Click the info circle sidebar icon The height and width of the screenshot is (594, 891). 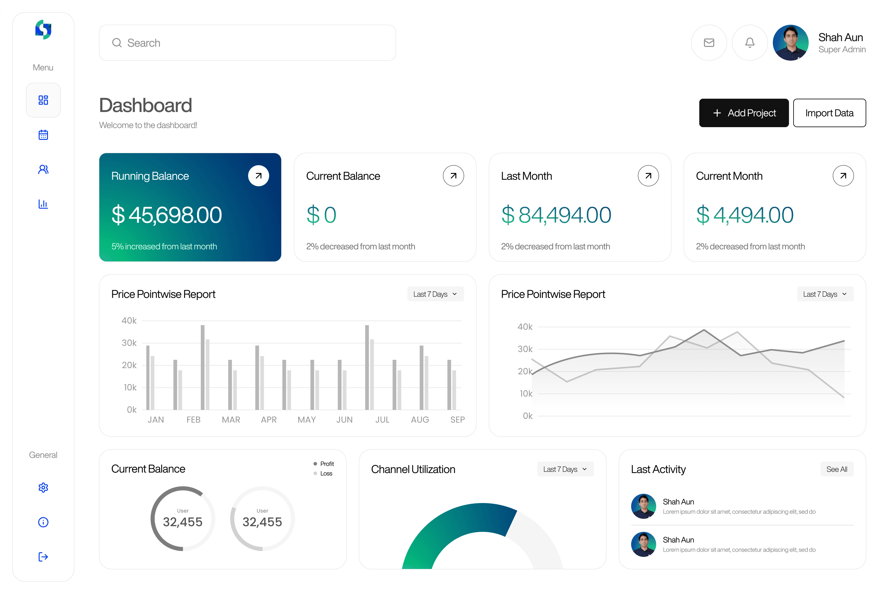[x=43, y=523]
